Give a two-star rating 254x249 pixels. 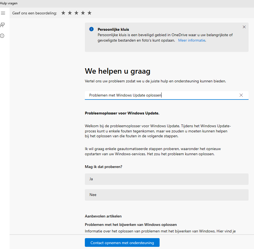click(70, 13)
